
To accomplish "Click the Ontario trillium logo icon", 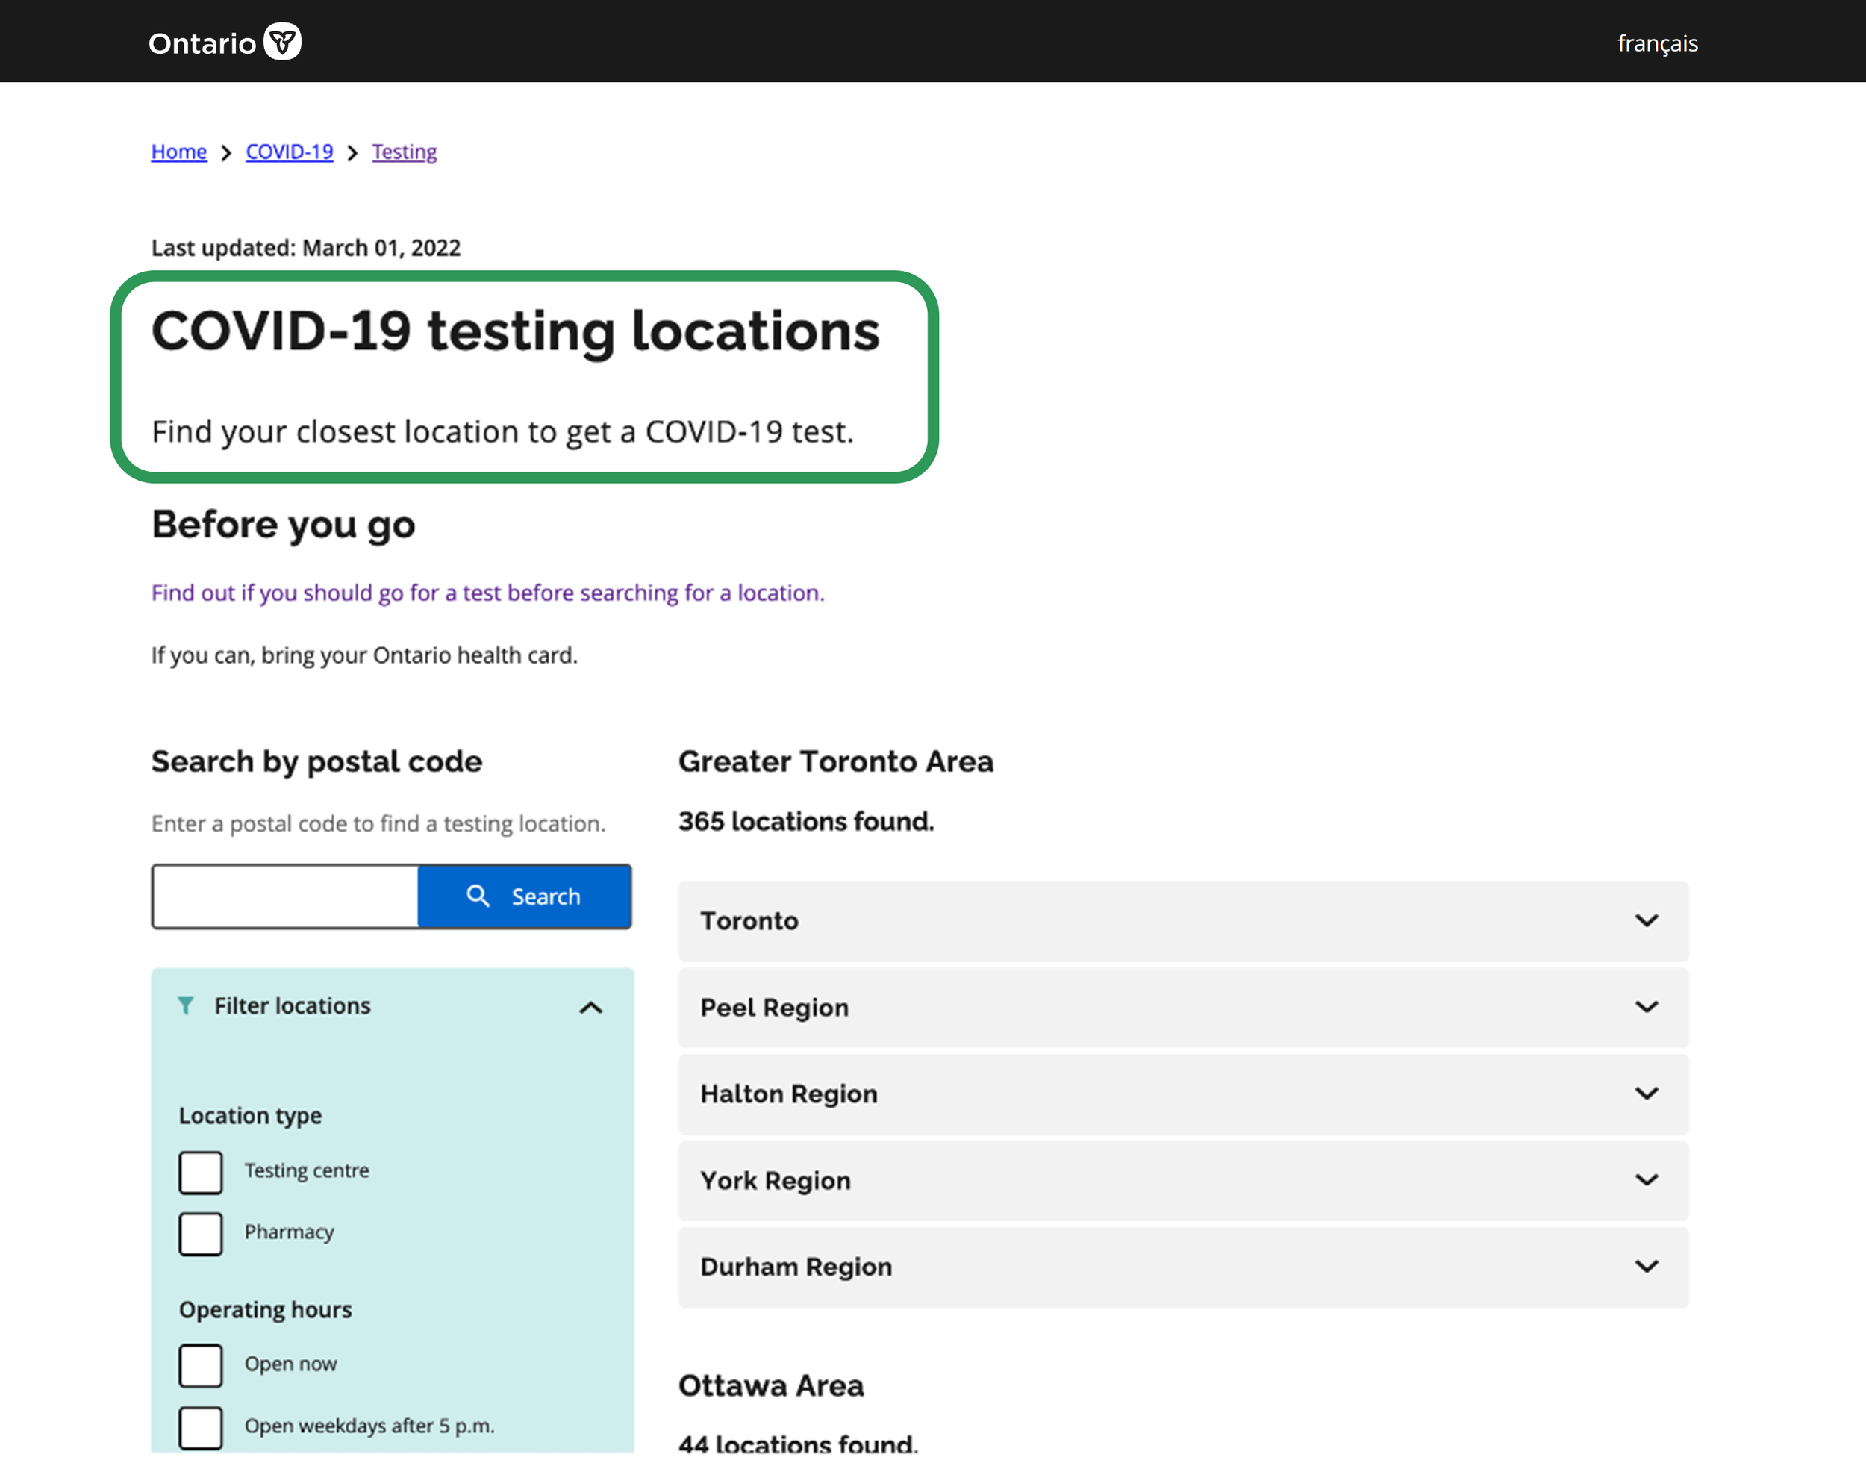I will pos(282,41).
